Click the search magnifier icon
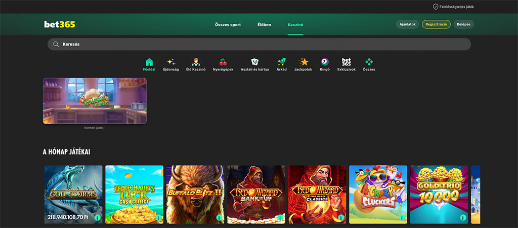Viewport: 518px width, 228px height. coord(56,45)
